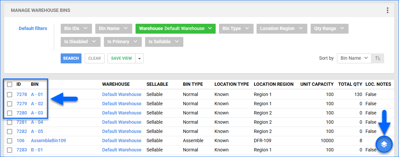Toggle sort direction icon next to Bin Name
Image resolution: width=399 pixels, height=157 pixels.
(x=378, y=58)
